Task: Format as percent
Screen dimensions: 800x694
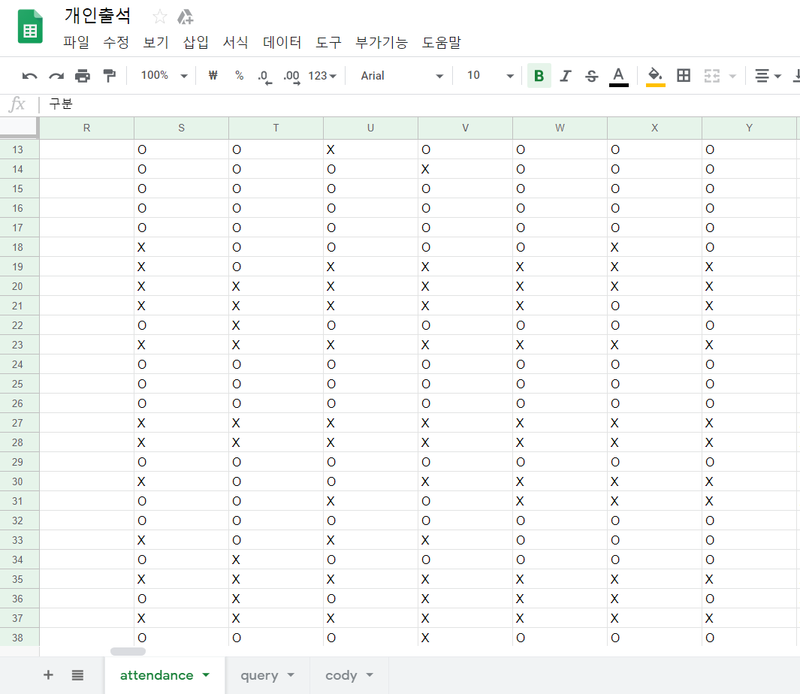Action: coord(239,76)
